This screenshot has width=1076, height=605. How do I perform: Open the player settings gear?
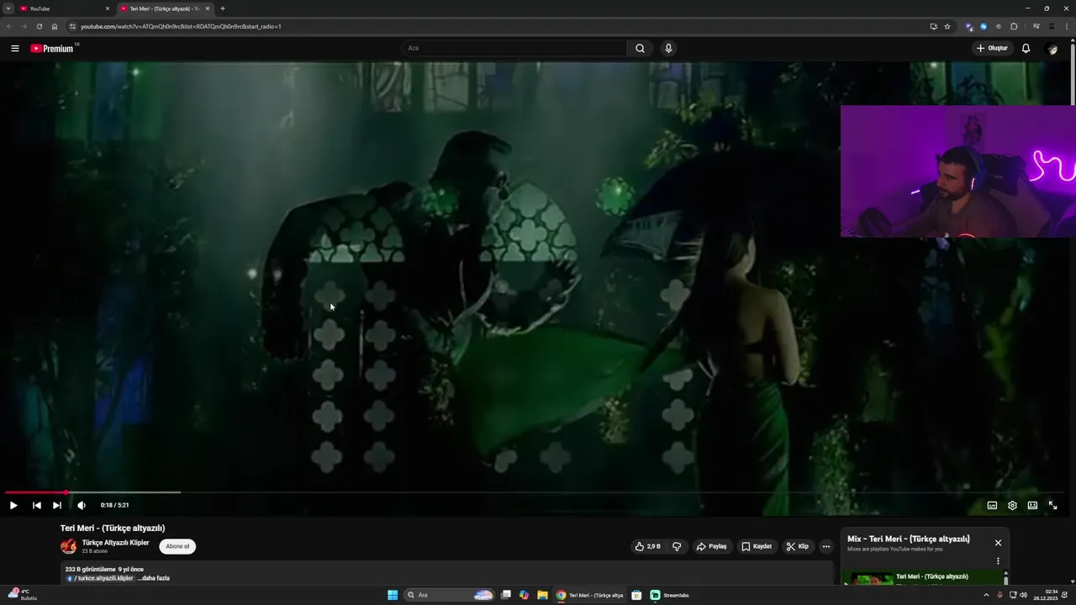point(1012,505)
